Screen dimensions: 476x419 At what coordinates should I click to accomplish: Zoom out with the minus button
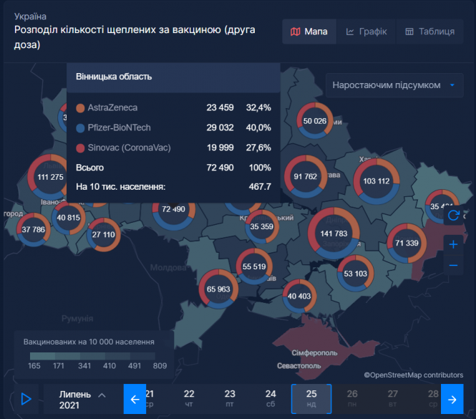pos(454,265)
